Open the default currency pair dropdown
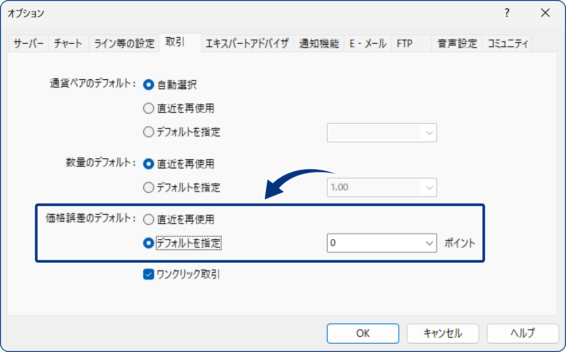 tap(429, 133)
